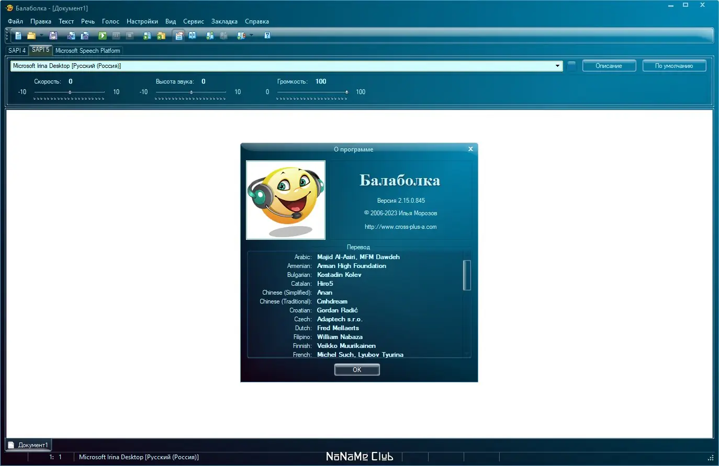The height and width of the screenshot is (466, 719).
Task: Open the Текст menu
Action: tap(66, 21)
